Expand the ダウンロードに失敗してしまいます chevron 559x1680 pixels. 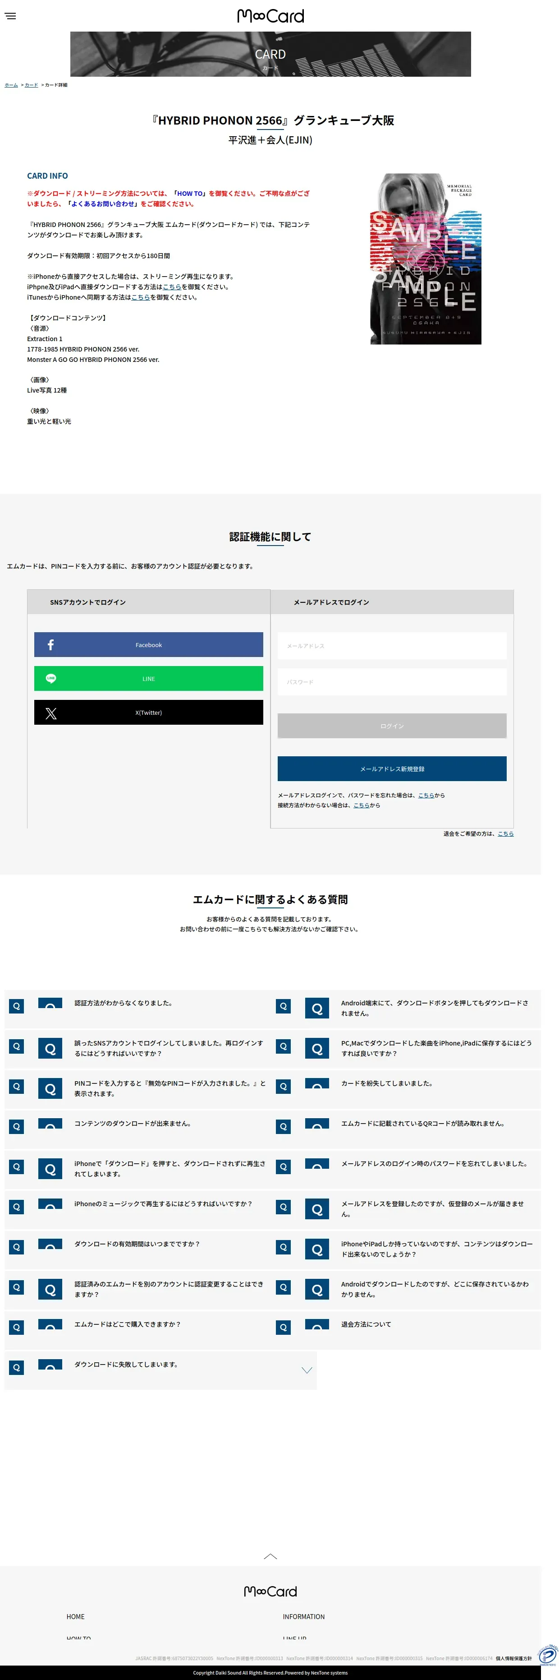click(x=307, y=1370)
